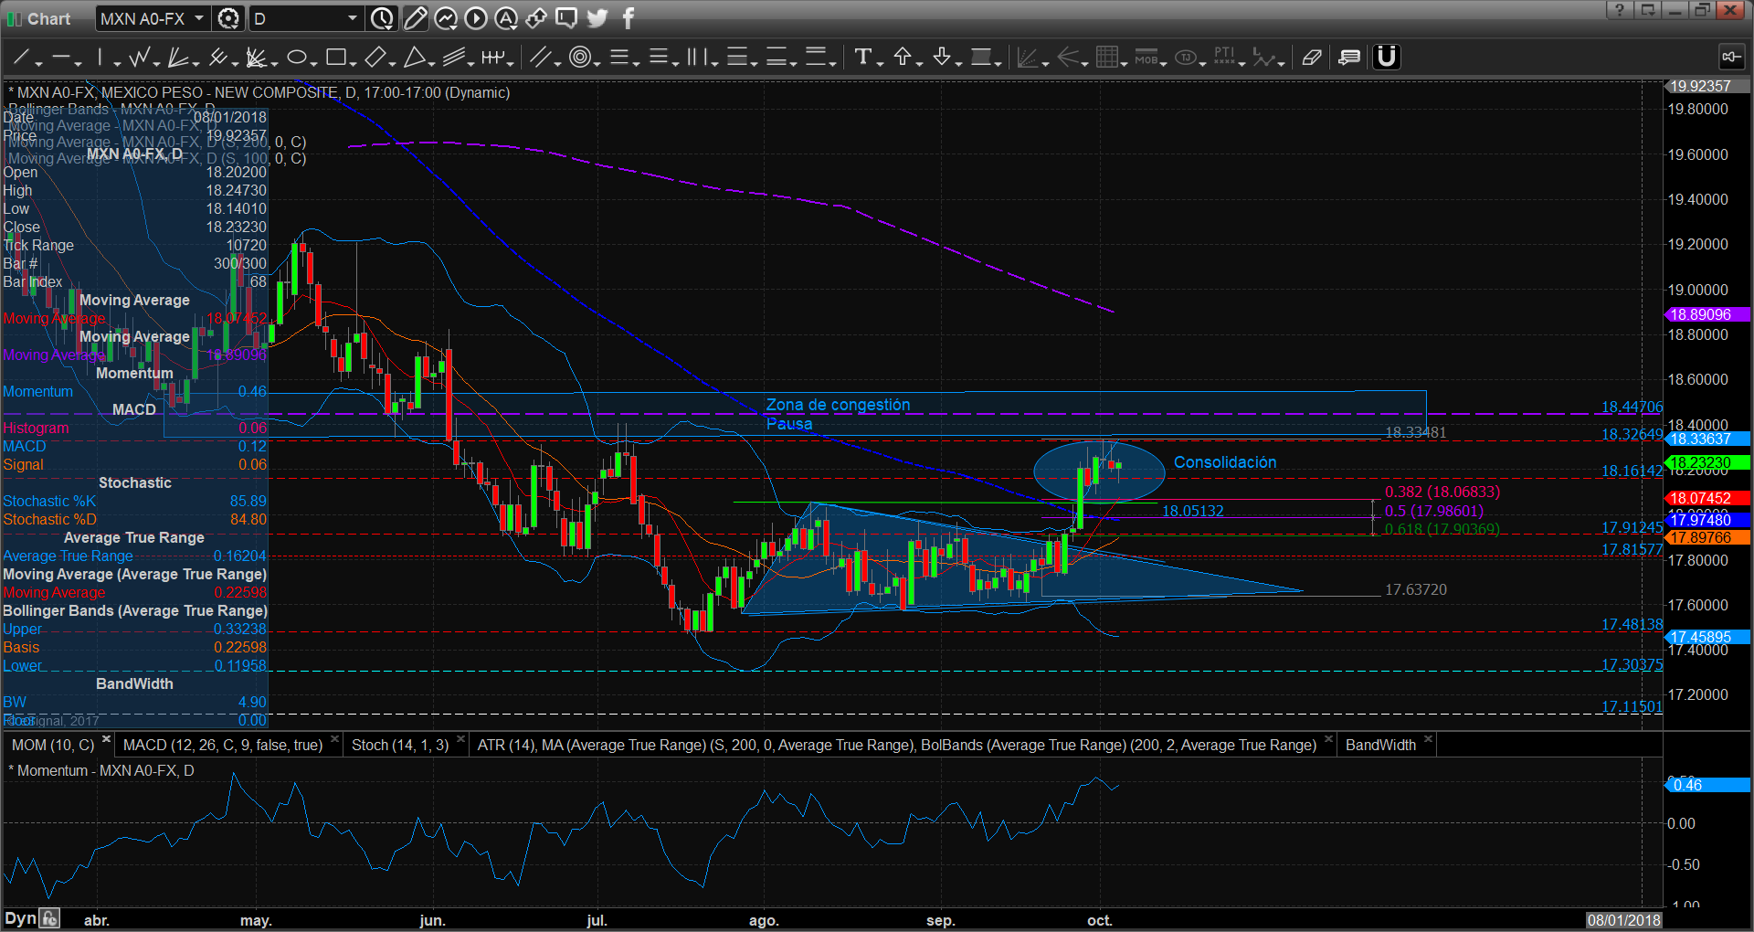Click the play replay icon
This screenshot has width=1754, height=932.
[476, 18]
